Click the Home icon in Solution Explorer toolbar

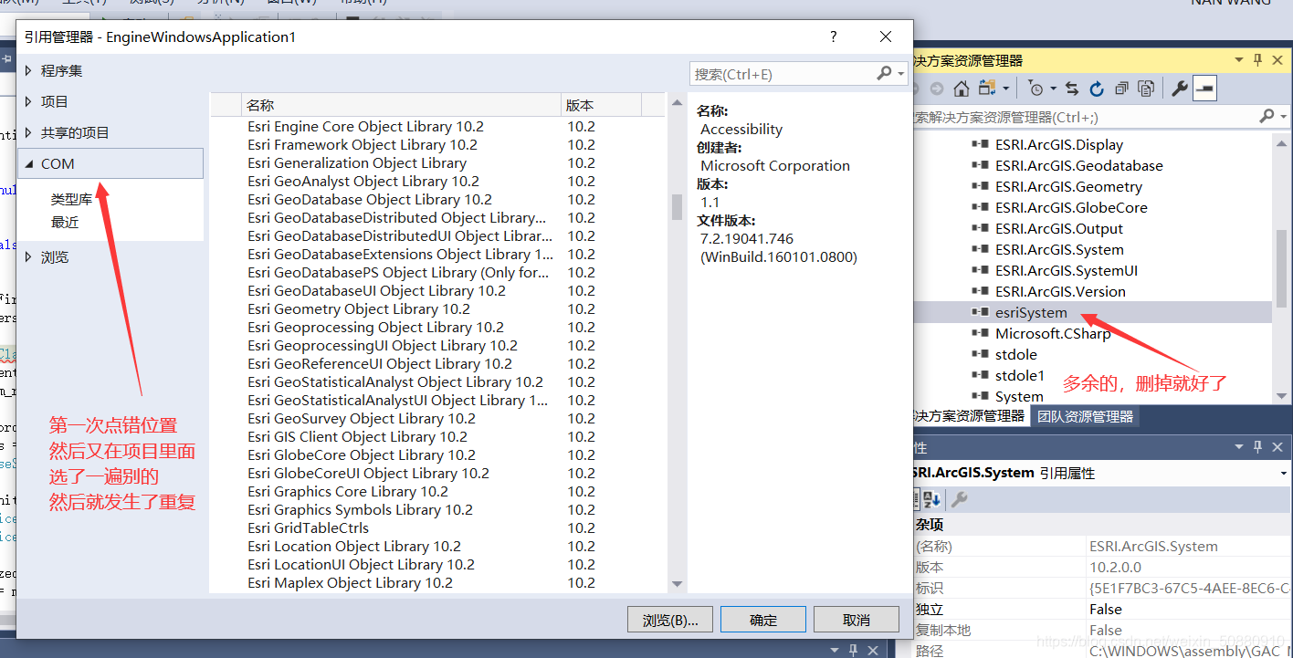961,89
